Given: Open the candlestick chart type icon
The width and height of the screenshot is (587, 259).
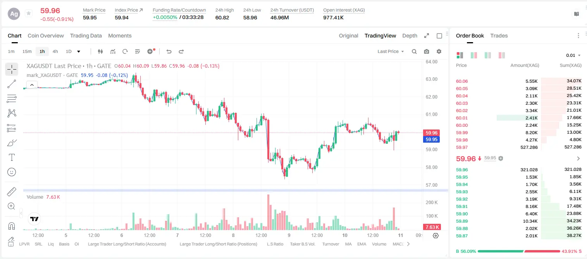Looking at the screenshot, I should (100, 51).
